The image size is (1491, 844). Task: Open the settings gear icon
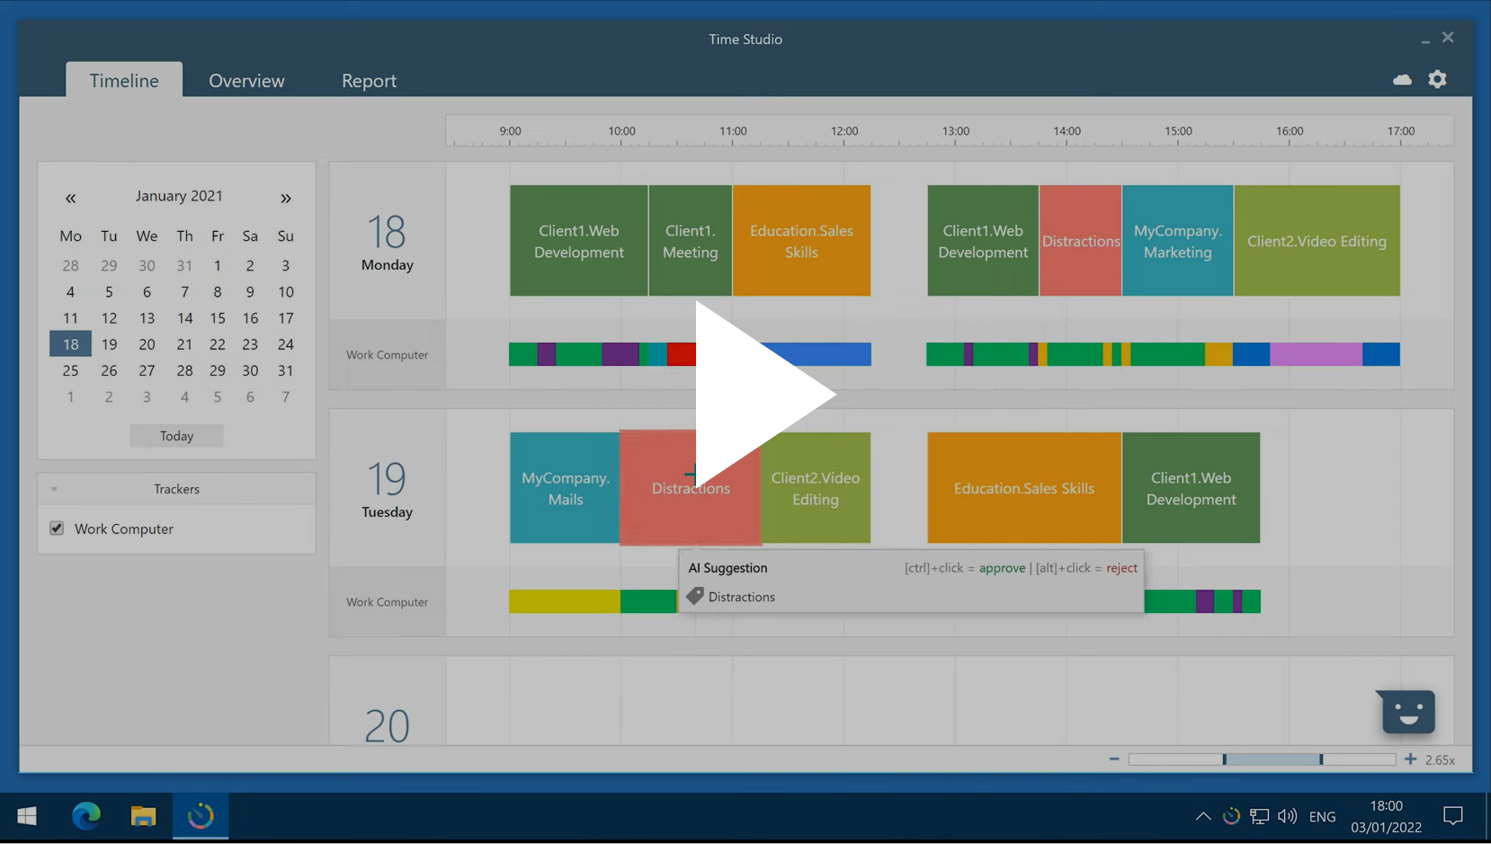pyautogui.click(x=1438, y=80)
